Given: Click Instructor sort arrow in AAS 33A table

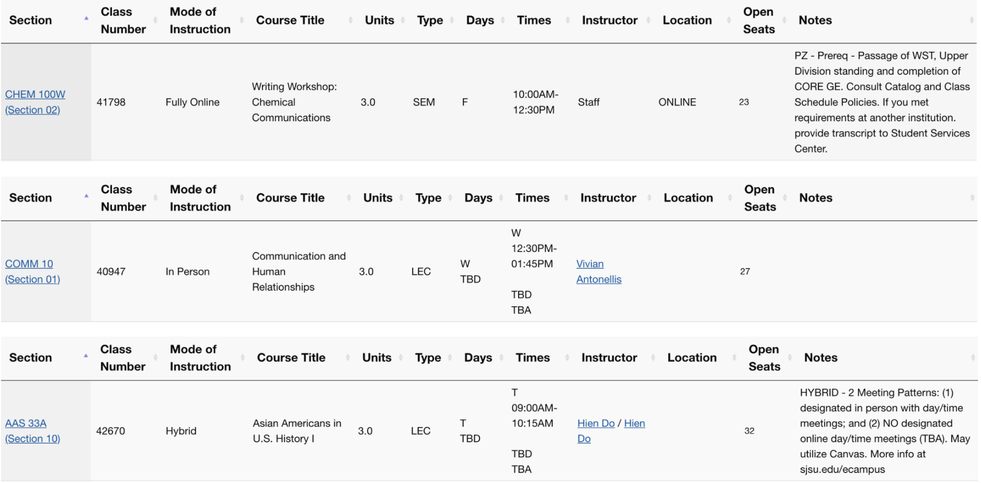Looking at the screenshot, I should point(653,358).
